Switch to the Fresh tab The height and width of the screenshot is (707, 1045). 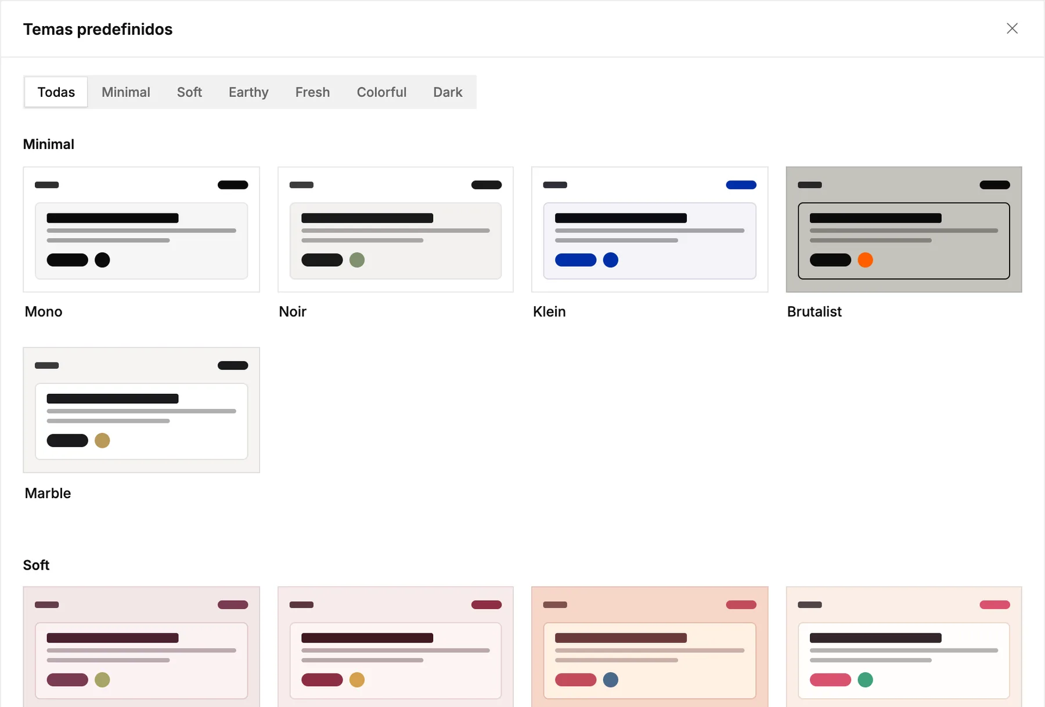(312, 92)
